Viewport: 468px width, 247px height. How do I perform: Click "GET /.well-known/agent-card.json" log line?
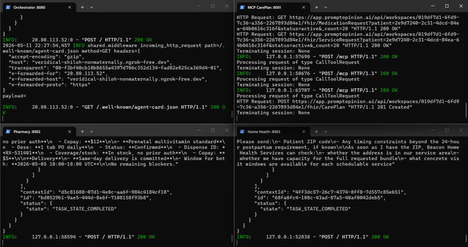point(114,110)
